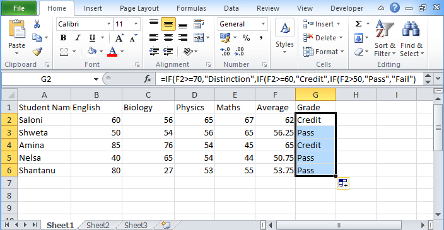Viewport: 444px width, 230px height.
Task: Click the Insert Function fx button
Action: click(x=148, y=79)
